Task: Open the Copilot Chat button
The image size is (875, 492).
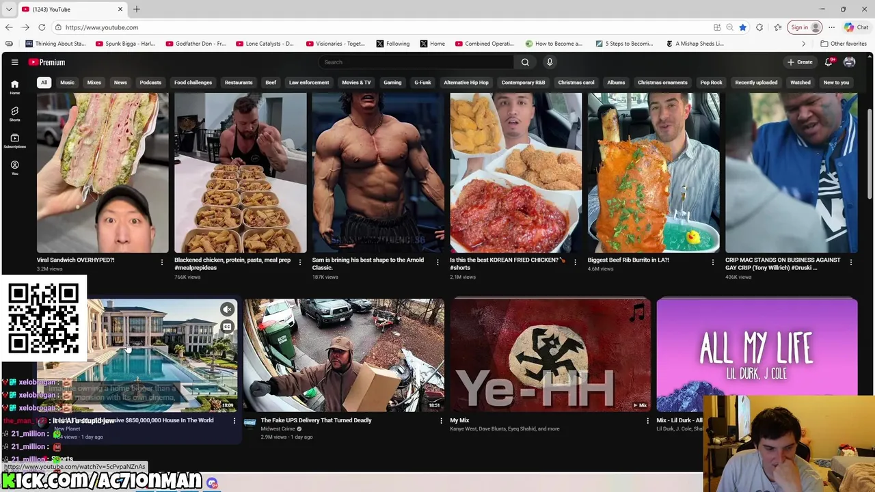Action: click(x=856, y=27)
